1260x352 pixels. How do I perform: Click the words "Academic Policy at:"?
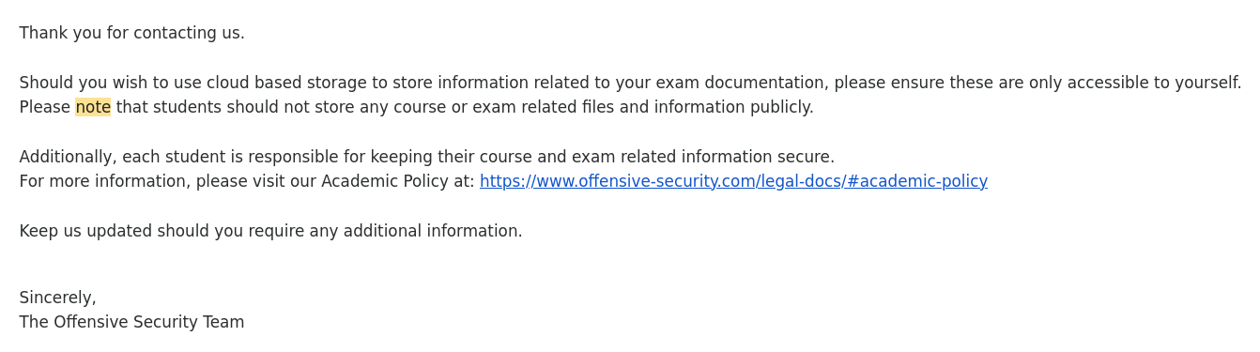point(398,181)
